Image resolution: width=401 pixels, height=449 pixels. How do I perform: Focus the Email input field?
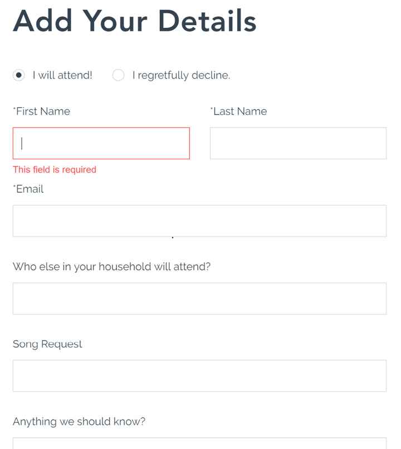(199, 221)
